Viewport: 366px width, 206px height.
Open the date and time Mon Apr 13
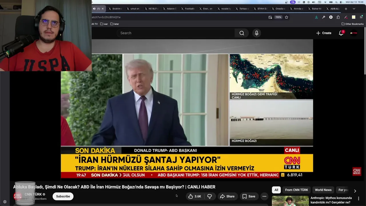(355, 2)
